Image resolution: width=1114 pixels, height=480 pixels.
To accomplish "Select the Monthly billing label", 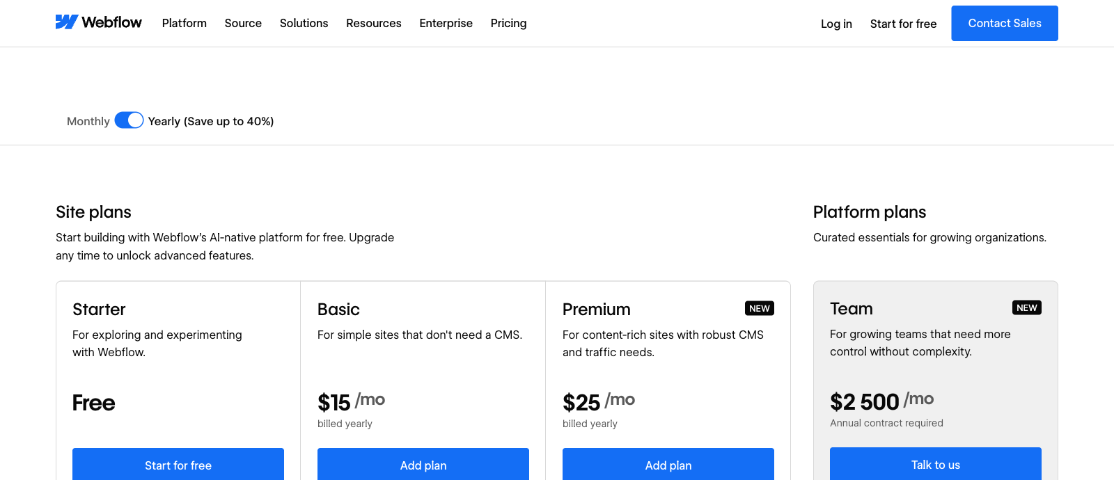I will [x=88, y=121].
